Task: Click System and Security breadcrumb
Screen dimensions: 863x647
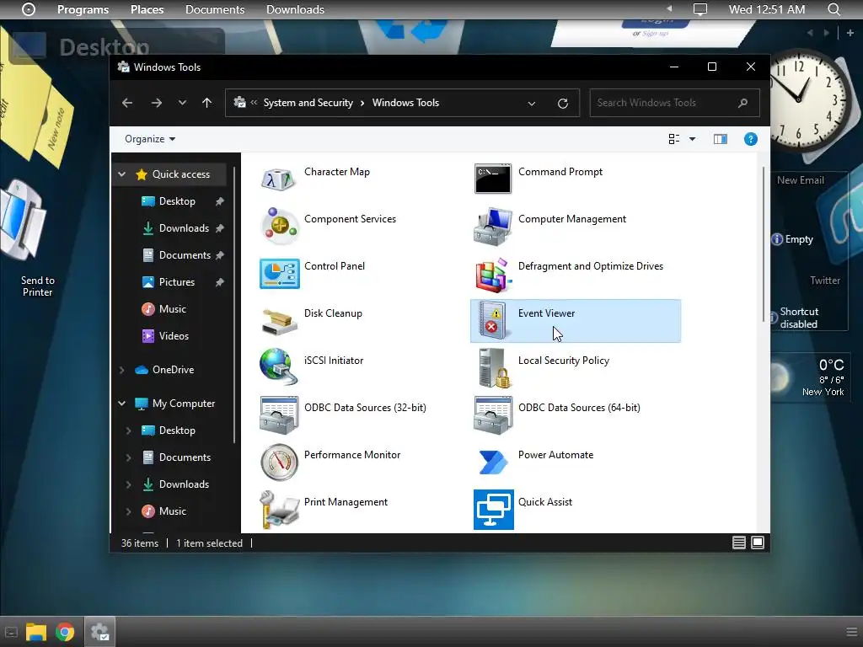Action: 308,103
